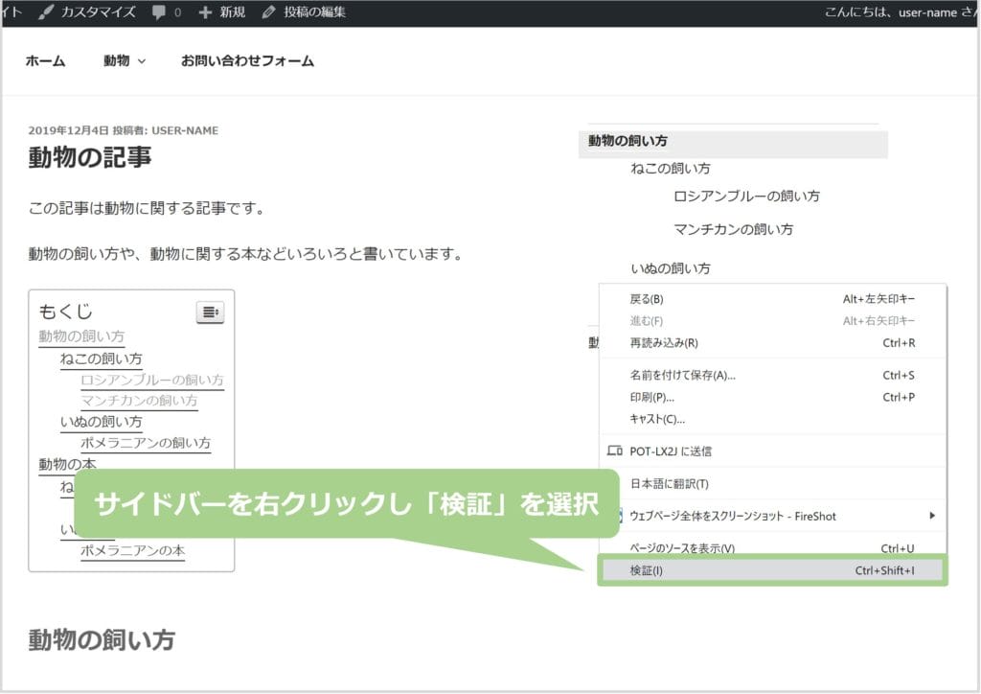Expand the FireShot submenu arrow

[932, 516]
